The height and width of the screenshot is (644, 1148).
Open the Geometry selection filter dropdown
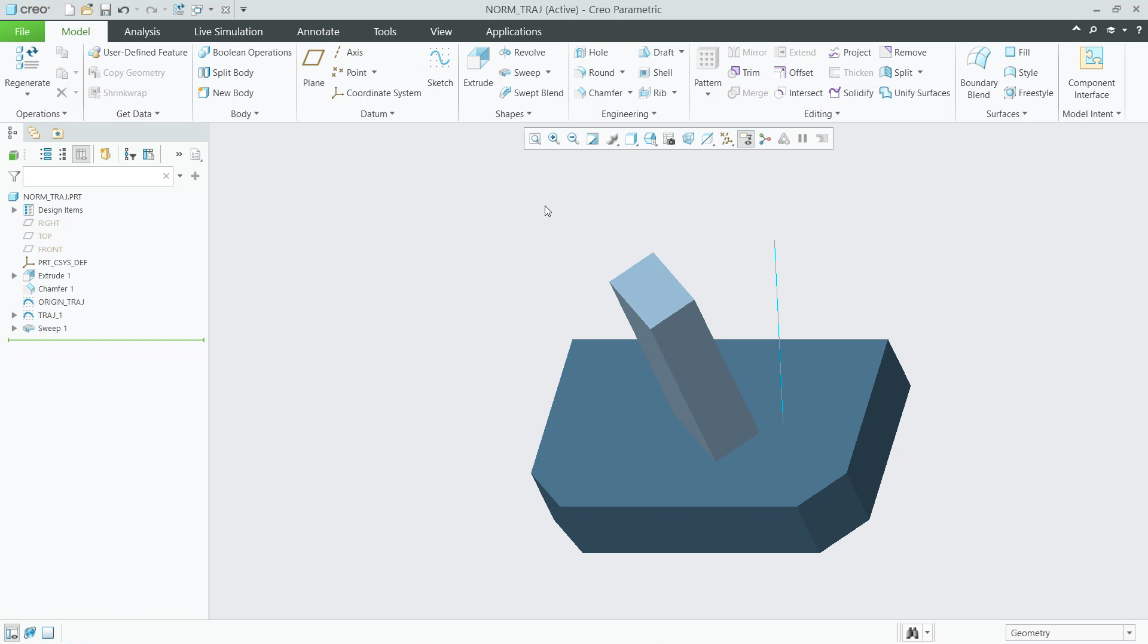(1129, 633)
